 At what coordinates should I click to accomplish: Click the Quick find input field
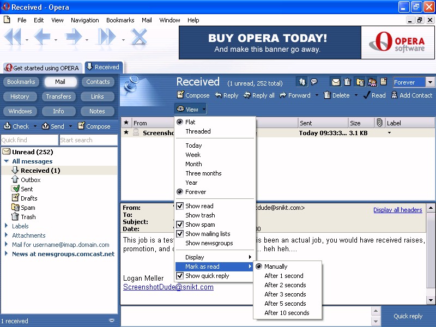pos(29,140)
